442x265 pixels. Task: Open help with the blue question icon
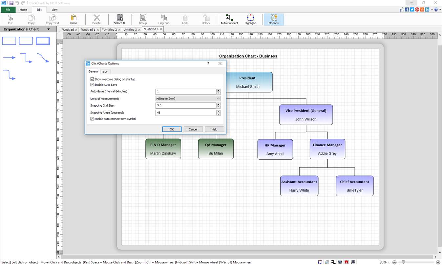(x=436, y=9)
